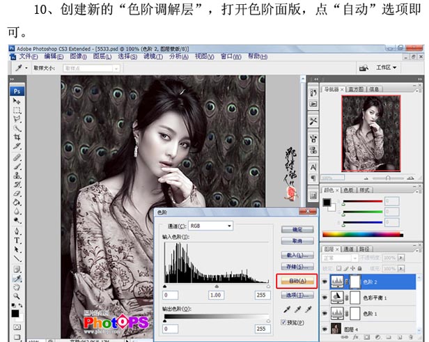Viewport: 429px width, 342px height.
Task: Select the Rectangular Marquee tool
Action: [17, 110]
